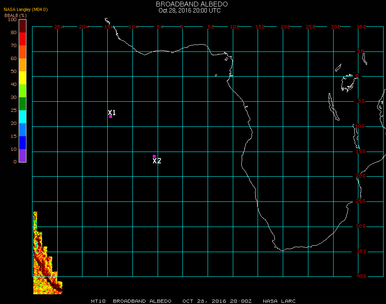Viewport: 386px width, 304px height.
Task: Click the BBALB (%) colorbar heading
Action: coord(15,15)
